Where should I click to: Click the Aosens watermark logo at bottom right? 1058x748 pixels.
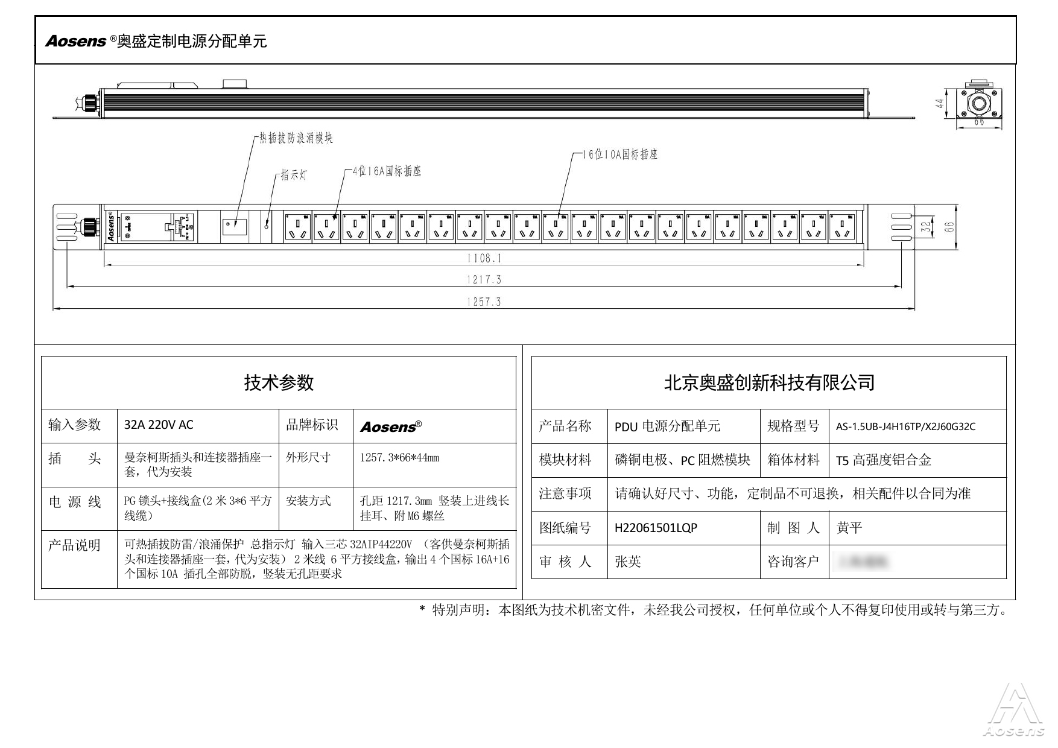(x=1013, y=712)
